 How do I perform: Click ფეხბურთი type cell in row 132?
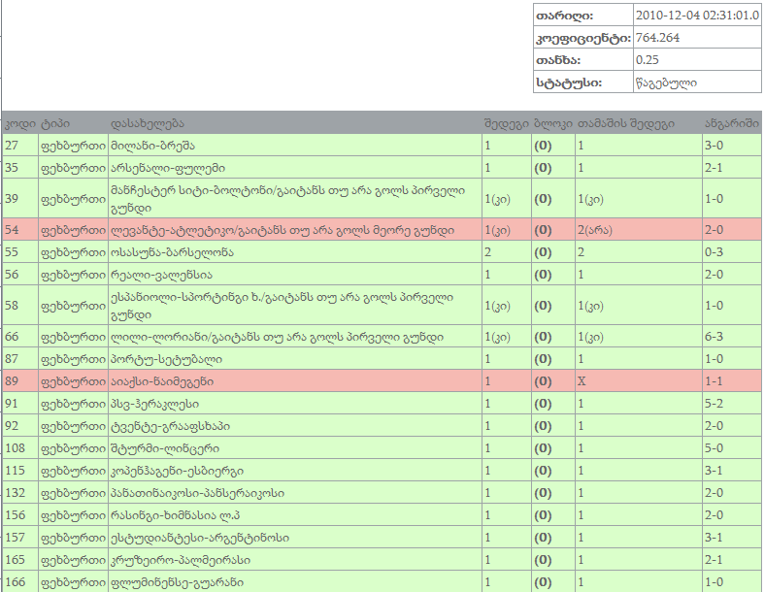[x=73, y=493]
